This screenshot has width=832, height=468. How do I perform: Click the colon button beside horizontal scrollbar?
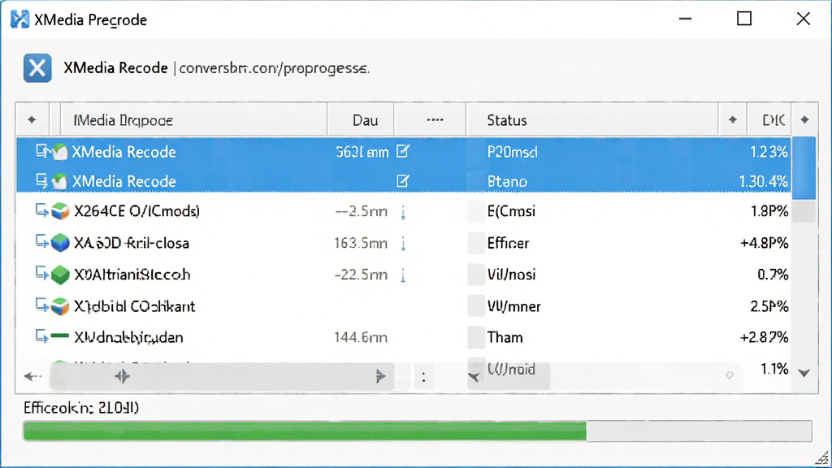click(422, 377)
